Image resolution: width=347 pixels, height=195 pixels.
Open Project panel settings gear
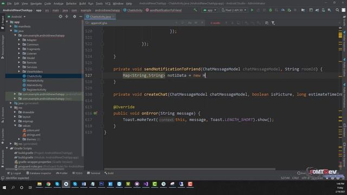75,17
